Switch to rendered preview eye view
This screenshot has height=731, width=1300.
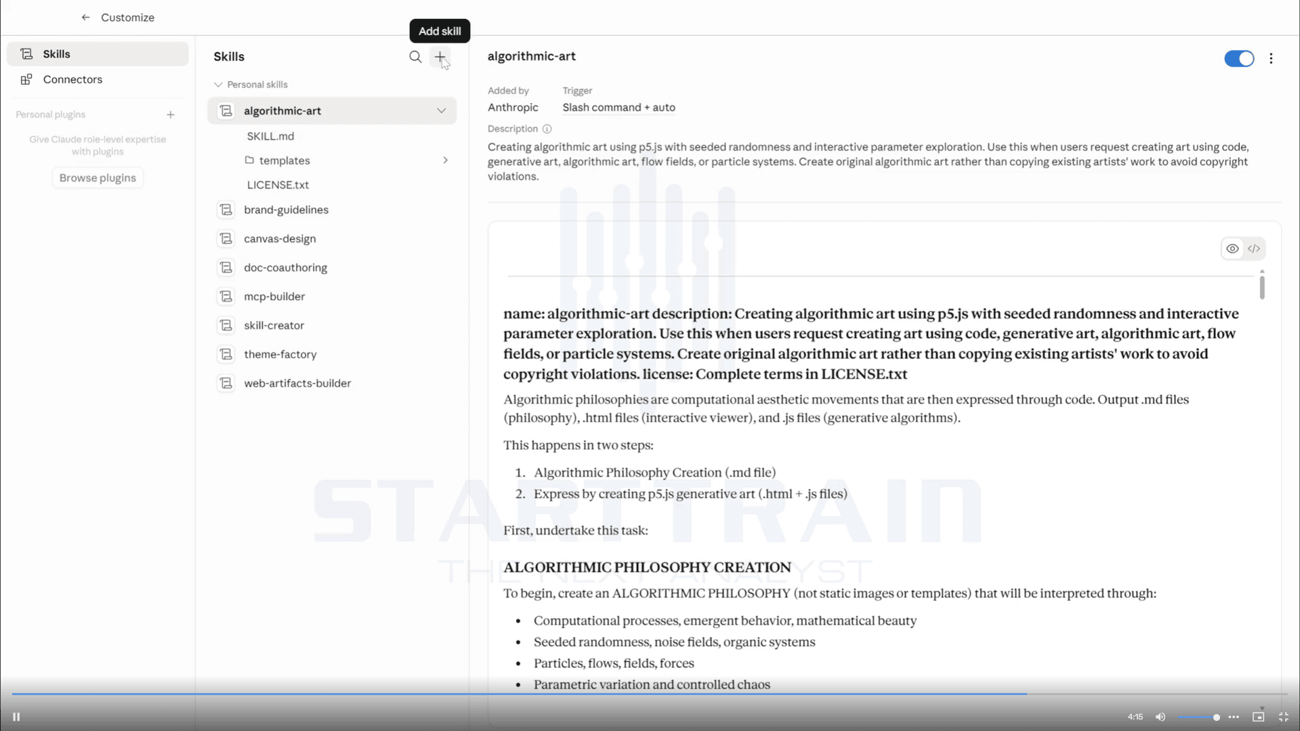tap(1232, 249)
